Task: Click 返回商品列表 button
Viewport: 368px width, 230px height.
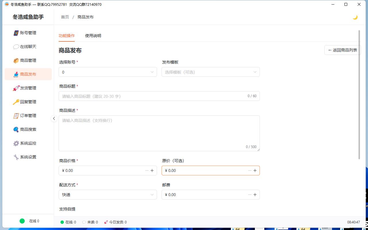Action: coord(343,50)
